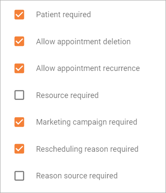Viewport: 166px width, 193px height.
Task: Click the "Rescheduling reason required" text
Action: click(87, 149)
